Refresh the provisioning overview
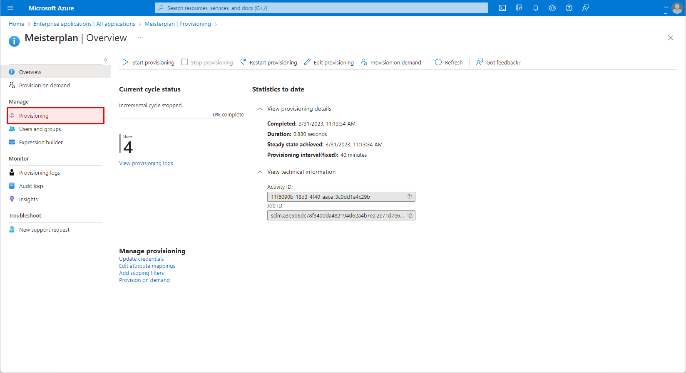686x373 pixels. 449,62
